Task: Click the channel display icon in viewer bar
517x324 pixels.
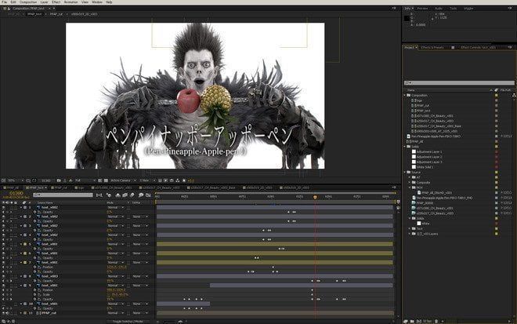Action: coord(70,180)
